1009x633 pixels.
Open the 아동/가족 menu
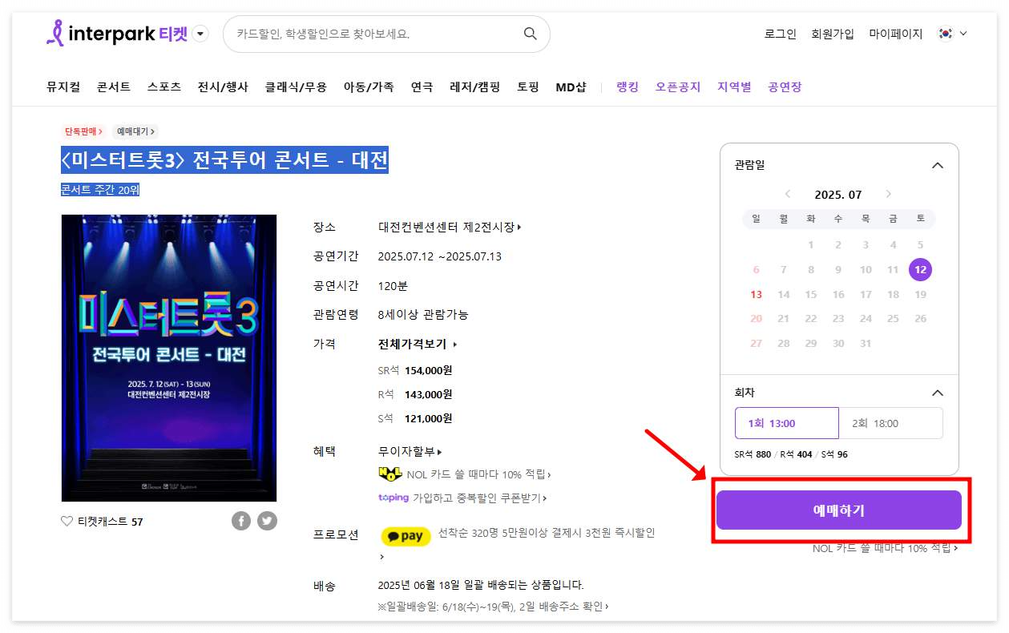(x=369, y=87)
